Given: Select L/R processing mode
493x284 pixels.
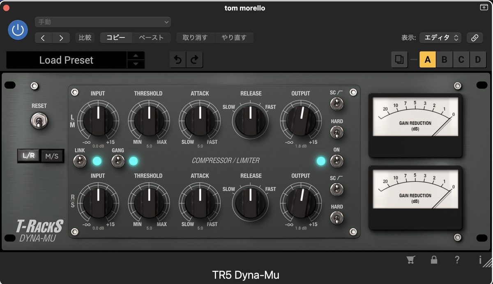Looking at the screenshot, I should click(29, 156).
